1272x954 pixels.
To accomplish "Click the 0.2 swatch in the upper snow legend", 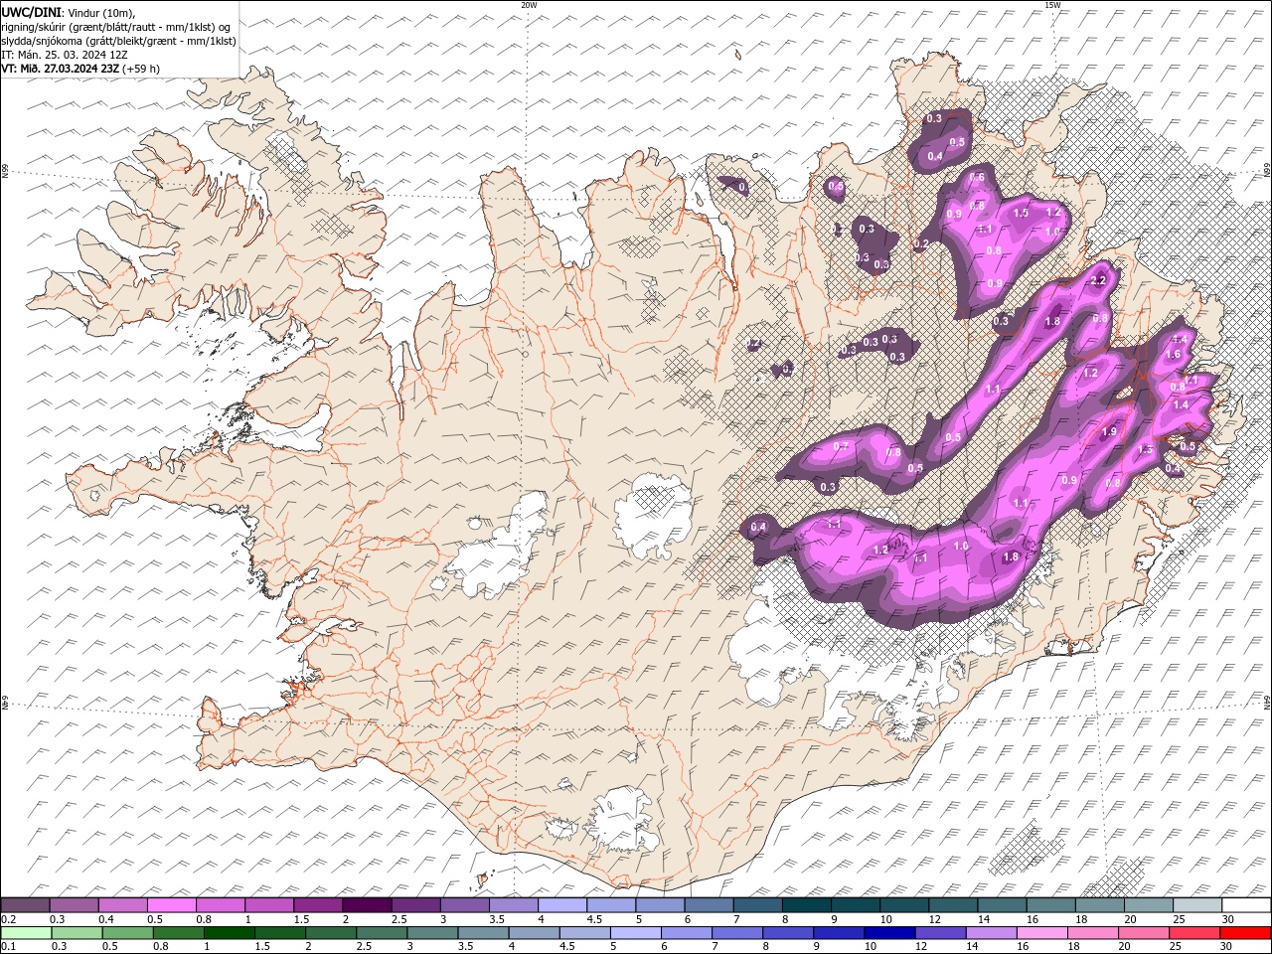I will click(25, 904).
